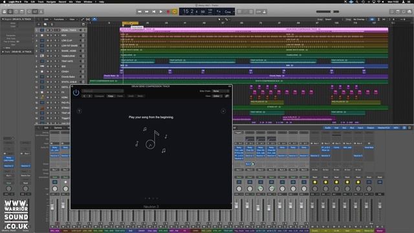The image size is (414, 233).
Task: Click Paste in the plugin header
Action: pyautogui.click(x=120, y=96)
